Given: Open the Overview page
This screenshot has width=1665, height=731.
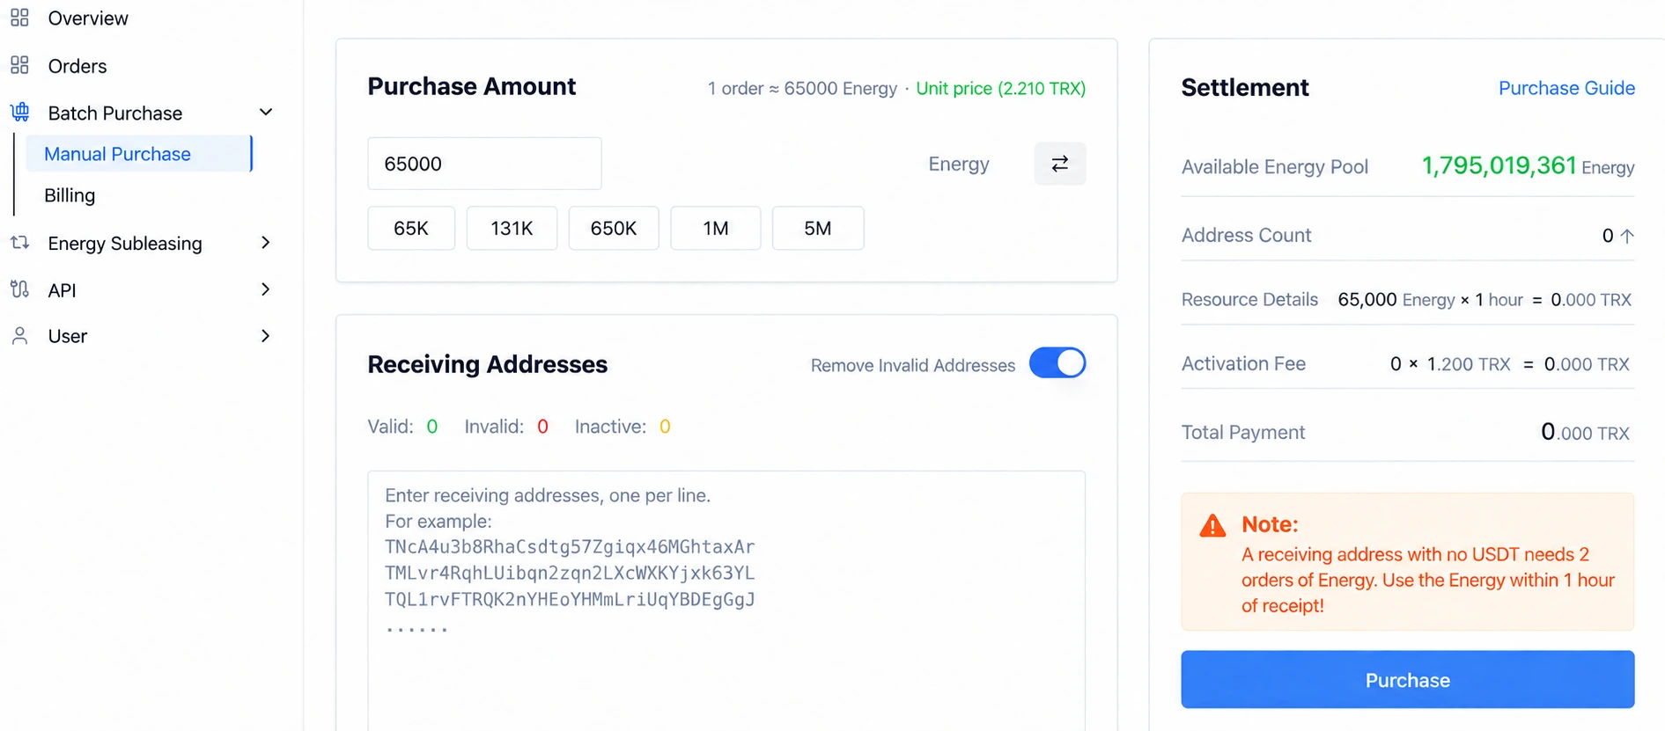Looking at the screenshot, I should click(88, 18).
